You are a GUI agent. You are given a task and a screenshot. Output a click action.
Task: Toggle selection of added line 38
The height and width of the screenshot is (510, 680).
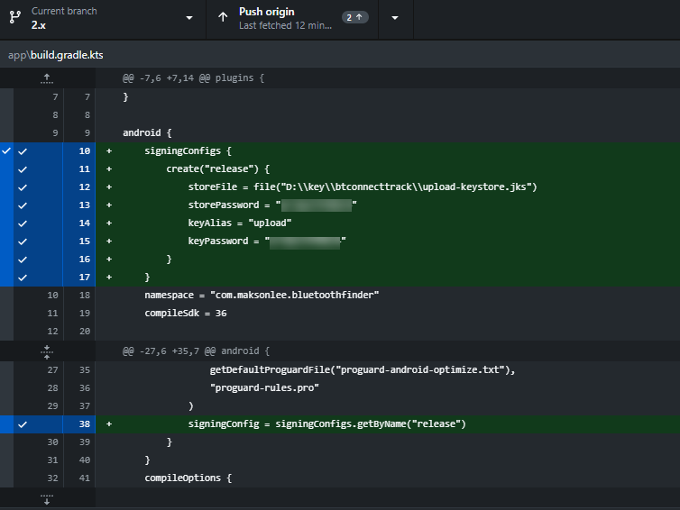click(24, 423)
